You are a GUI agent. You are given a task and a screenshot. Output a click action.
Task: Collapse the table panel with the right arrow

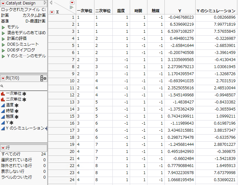pyautogui.click(x=45, y=3)
